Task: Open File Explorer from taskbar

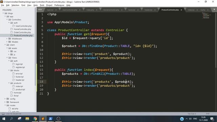Action: click(x=27, y=119)
